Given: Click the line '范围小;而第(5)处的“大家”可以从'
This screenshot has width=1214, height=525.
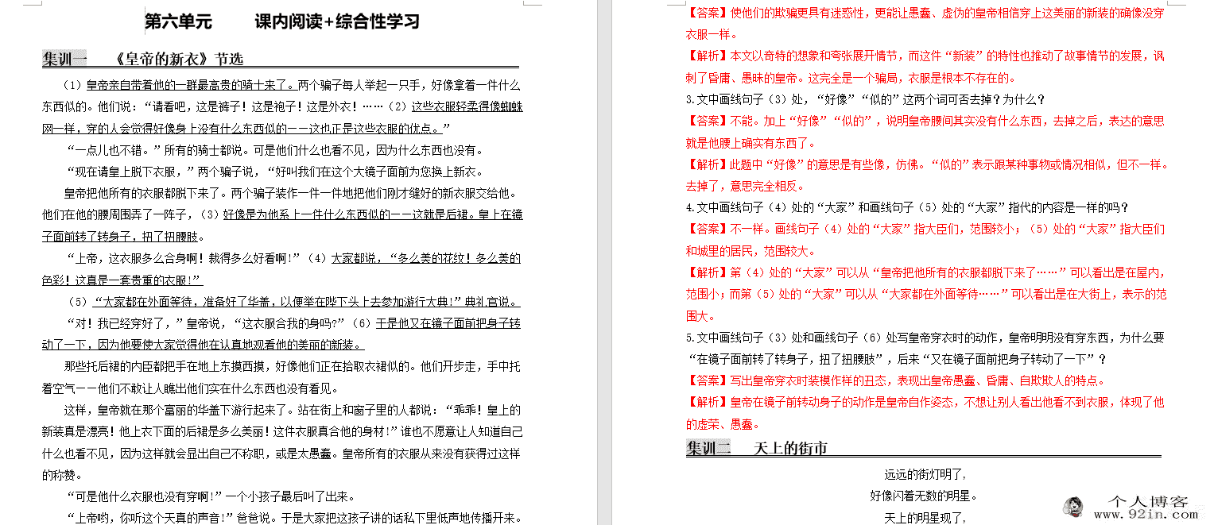Looking at the screenshot, I should (926, 294).
